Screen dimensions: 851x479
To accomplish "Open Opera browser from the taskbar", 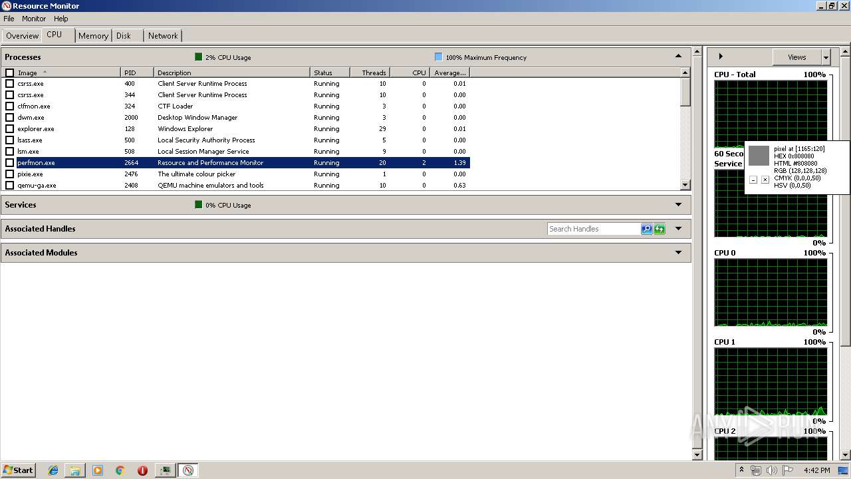I will (x=142, y=470).
